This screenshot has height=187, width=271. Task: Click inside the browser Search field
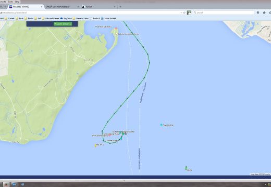click(224, 12)
